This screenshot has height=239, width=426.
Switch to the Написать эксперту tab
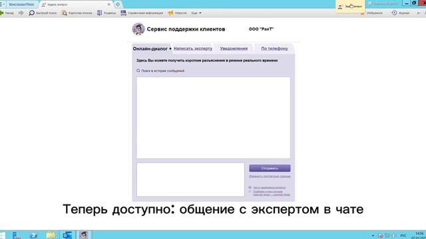coord(193,48)
